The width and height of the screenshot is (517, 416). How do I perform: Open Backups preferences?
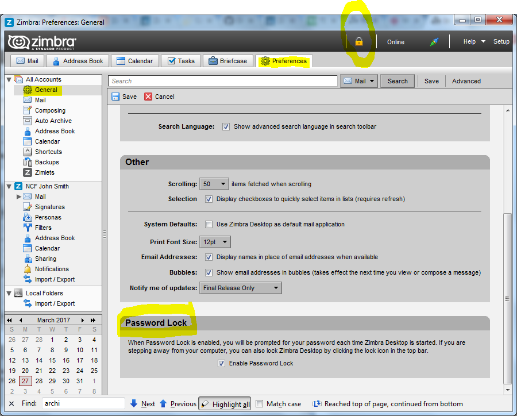(x=47, y=162)
